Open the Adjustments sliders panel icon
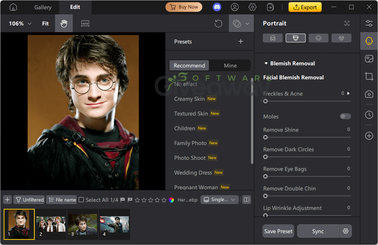The height and width of the screenshot is (245, 378). point(369,24)
